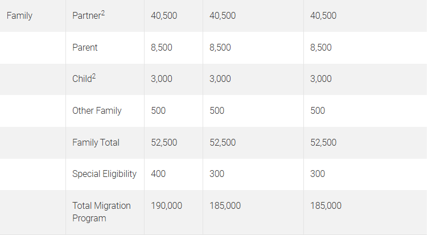The width and height of the screenshot is (428, 235).
Task: Select the 400 Special Eligibility value
Action: point(158,174)
